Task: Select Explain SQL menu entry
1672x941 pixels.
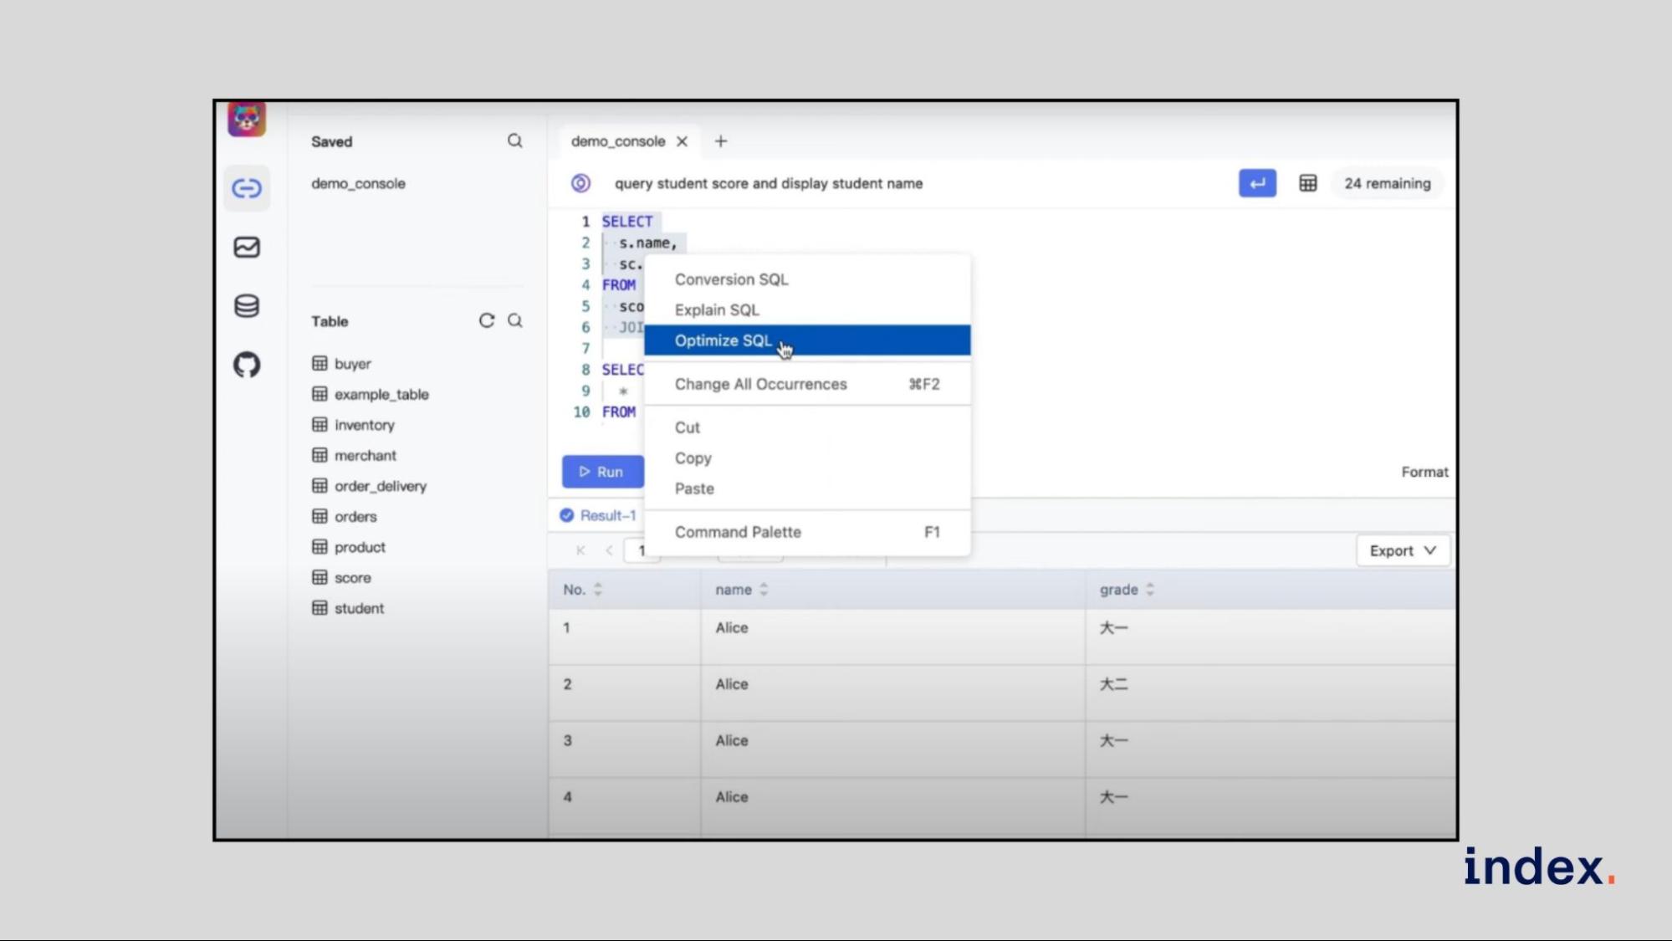Action: point(717,309)
